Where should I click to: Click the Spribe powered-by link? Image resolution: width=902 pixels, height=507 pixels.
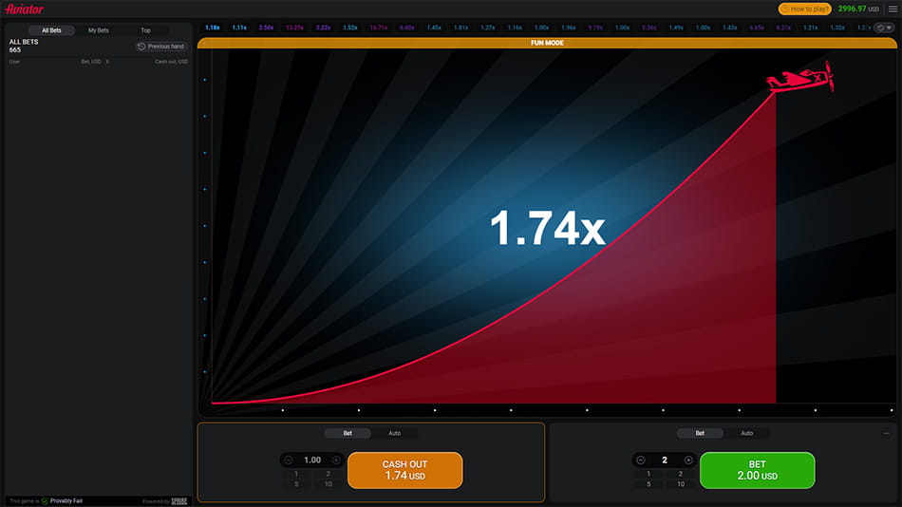(x=179, y=501)
